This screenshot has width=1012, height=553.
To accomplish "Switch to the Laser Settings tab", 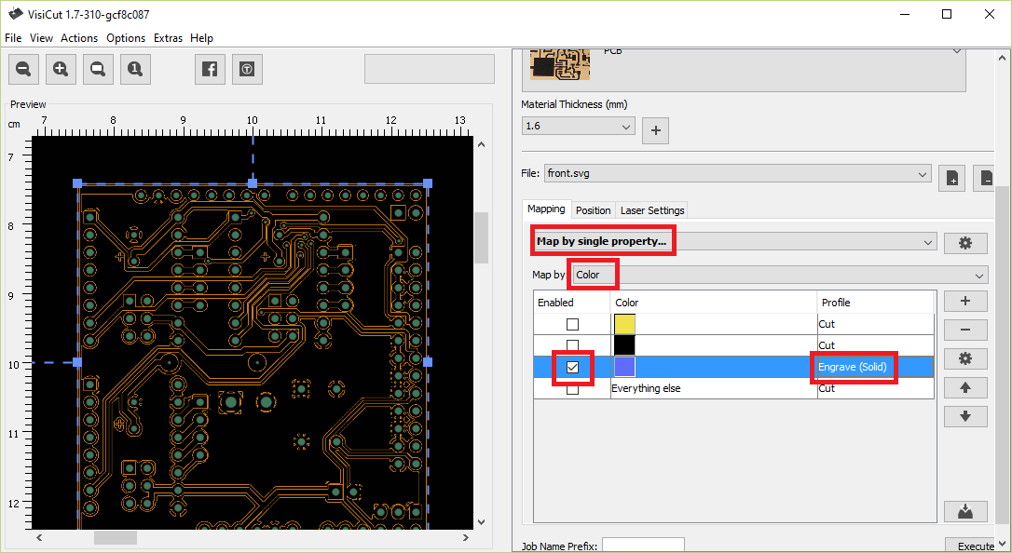I will pyautogui.click(x=652, y=210).
